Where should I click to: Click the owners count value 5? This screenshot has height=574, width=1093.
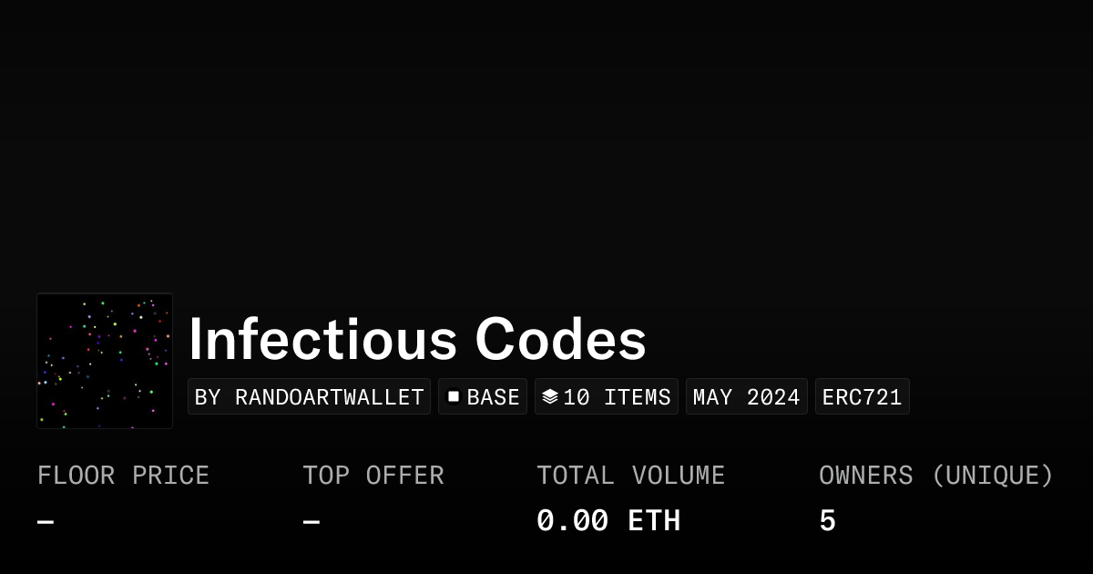(x=827, y=521)
